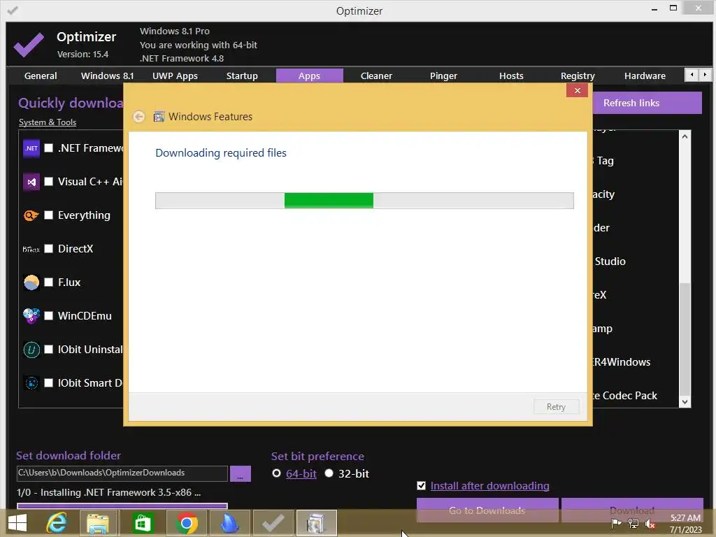The height and width of the screenshot is (537, 716).
Task: Click the Optimizer purple checkmark logo
Action: pos(29,45)
